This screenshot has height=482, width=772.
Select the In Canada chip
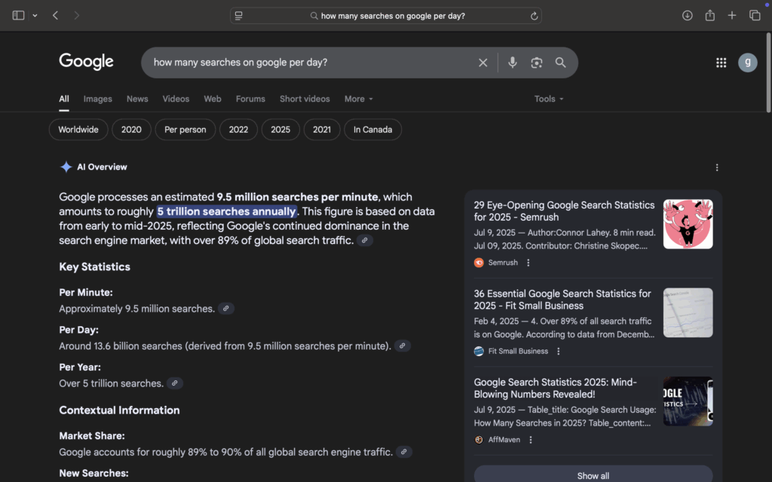click(372, 130)
